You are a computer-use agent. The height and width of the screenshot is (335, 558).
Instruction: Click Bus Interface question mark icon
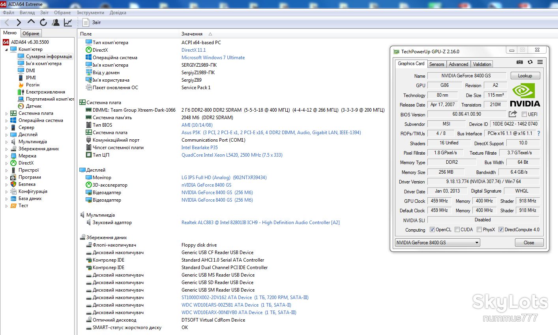point(539,133)
